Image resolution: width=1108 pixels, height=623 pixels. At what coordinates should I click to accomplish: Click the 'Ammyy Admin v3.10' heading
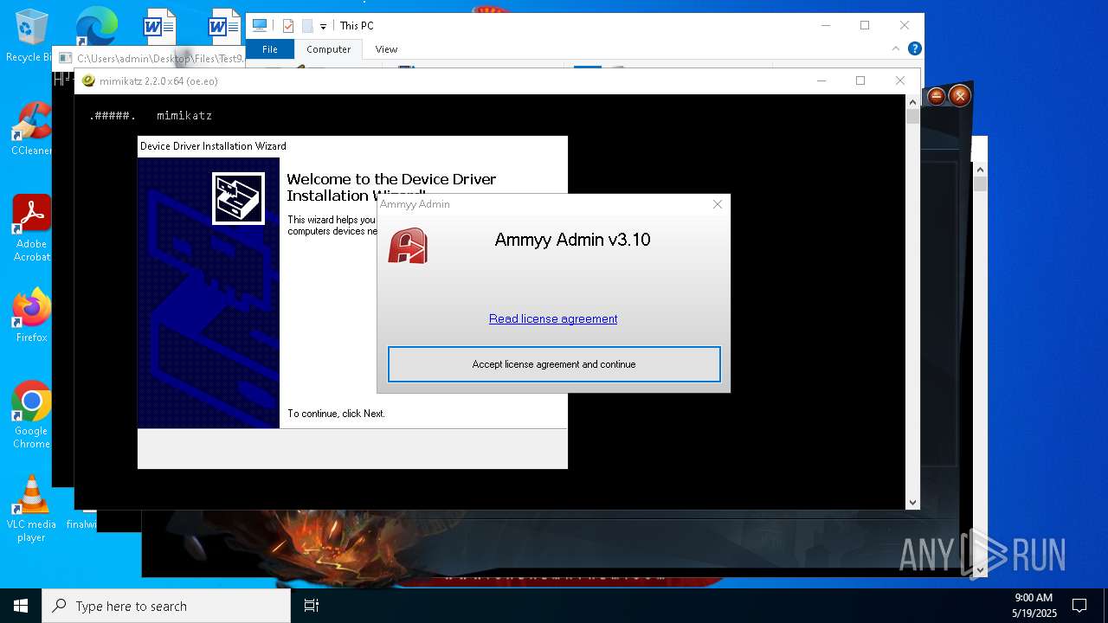572,240
